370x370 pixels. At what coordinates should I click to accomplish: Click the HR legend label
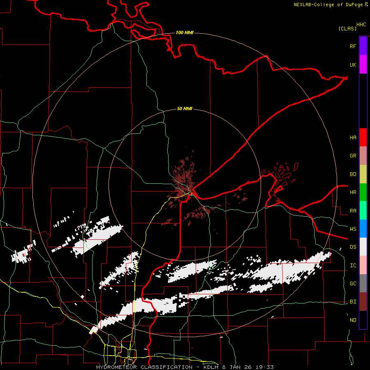(x=353, y=192)
